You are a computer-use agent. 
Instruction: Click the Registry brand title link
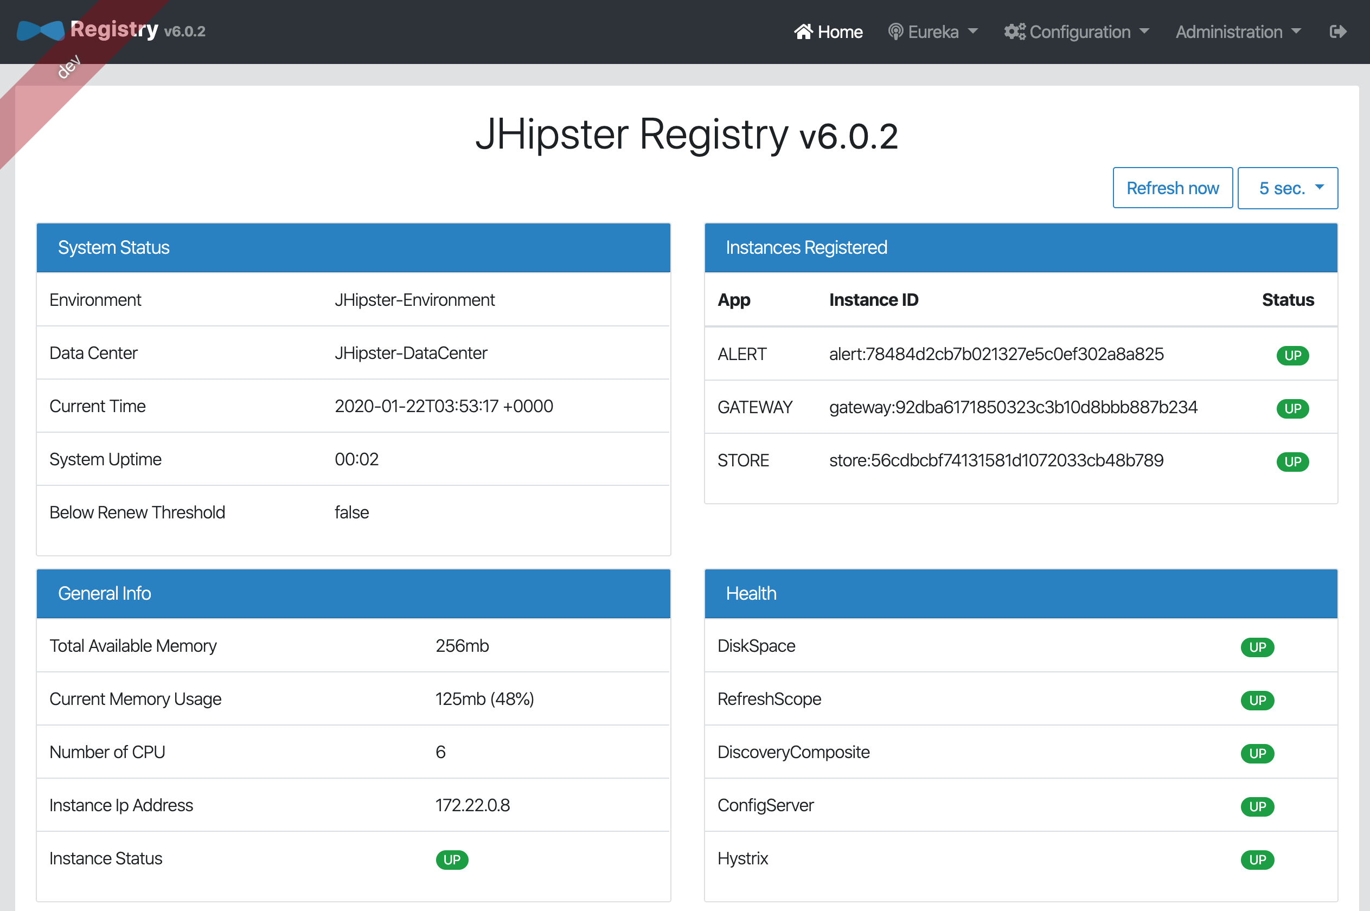coord(114,29)
